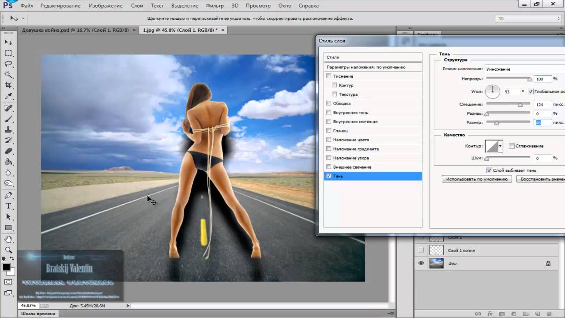Enable the Сглаживание checkbox

[x=512, y=146]
